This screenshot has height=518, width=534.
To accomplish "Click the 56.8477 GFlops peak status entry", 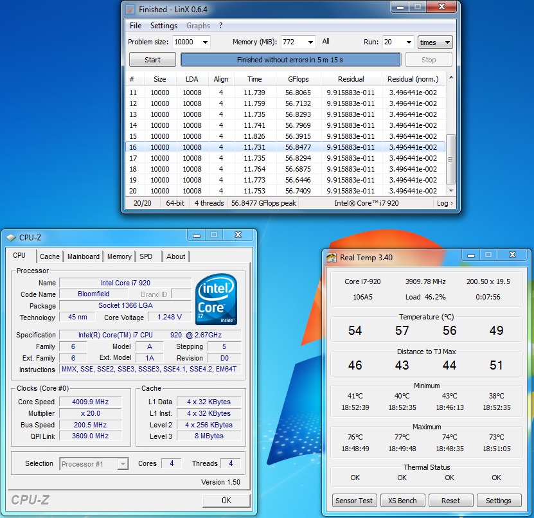I will [x=263, y=203].
